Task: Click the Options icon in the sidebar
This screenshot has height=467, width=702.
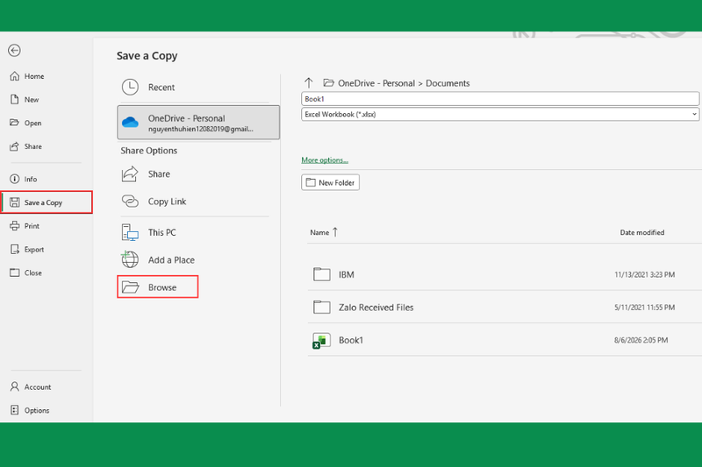Action: point(15,410)
